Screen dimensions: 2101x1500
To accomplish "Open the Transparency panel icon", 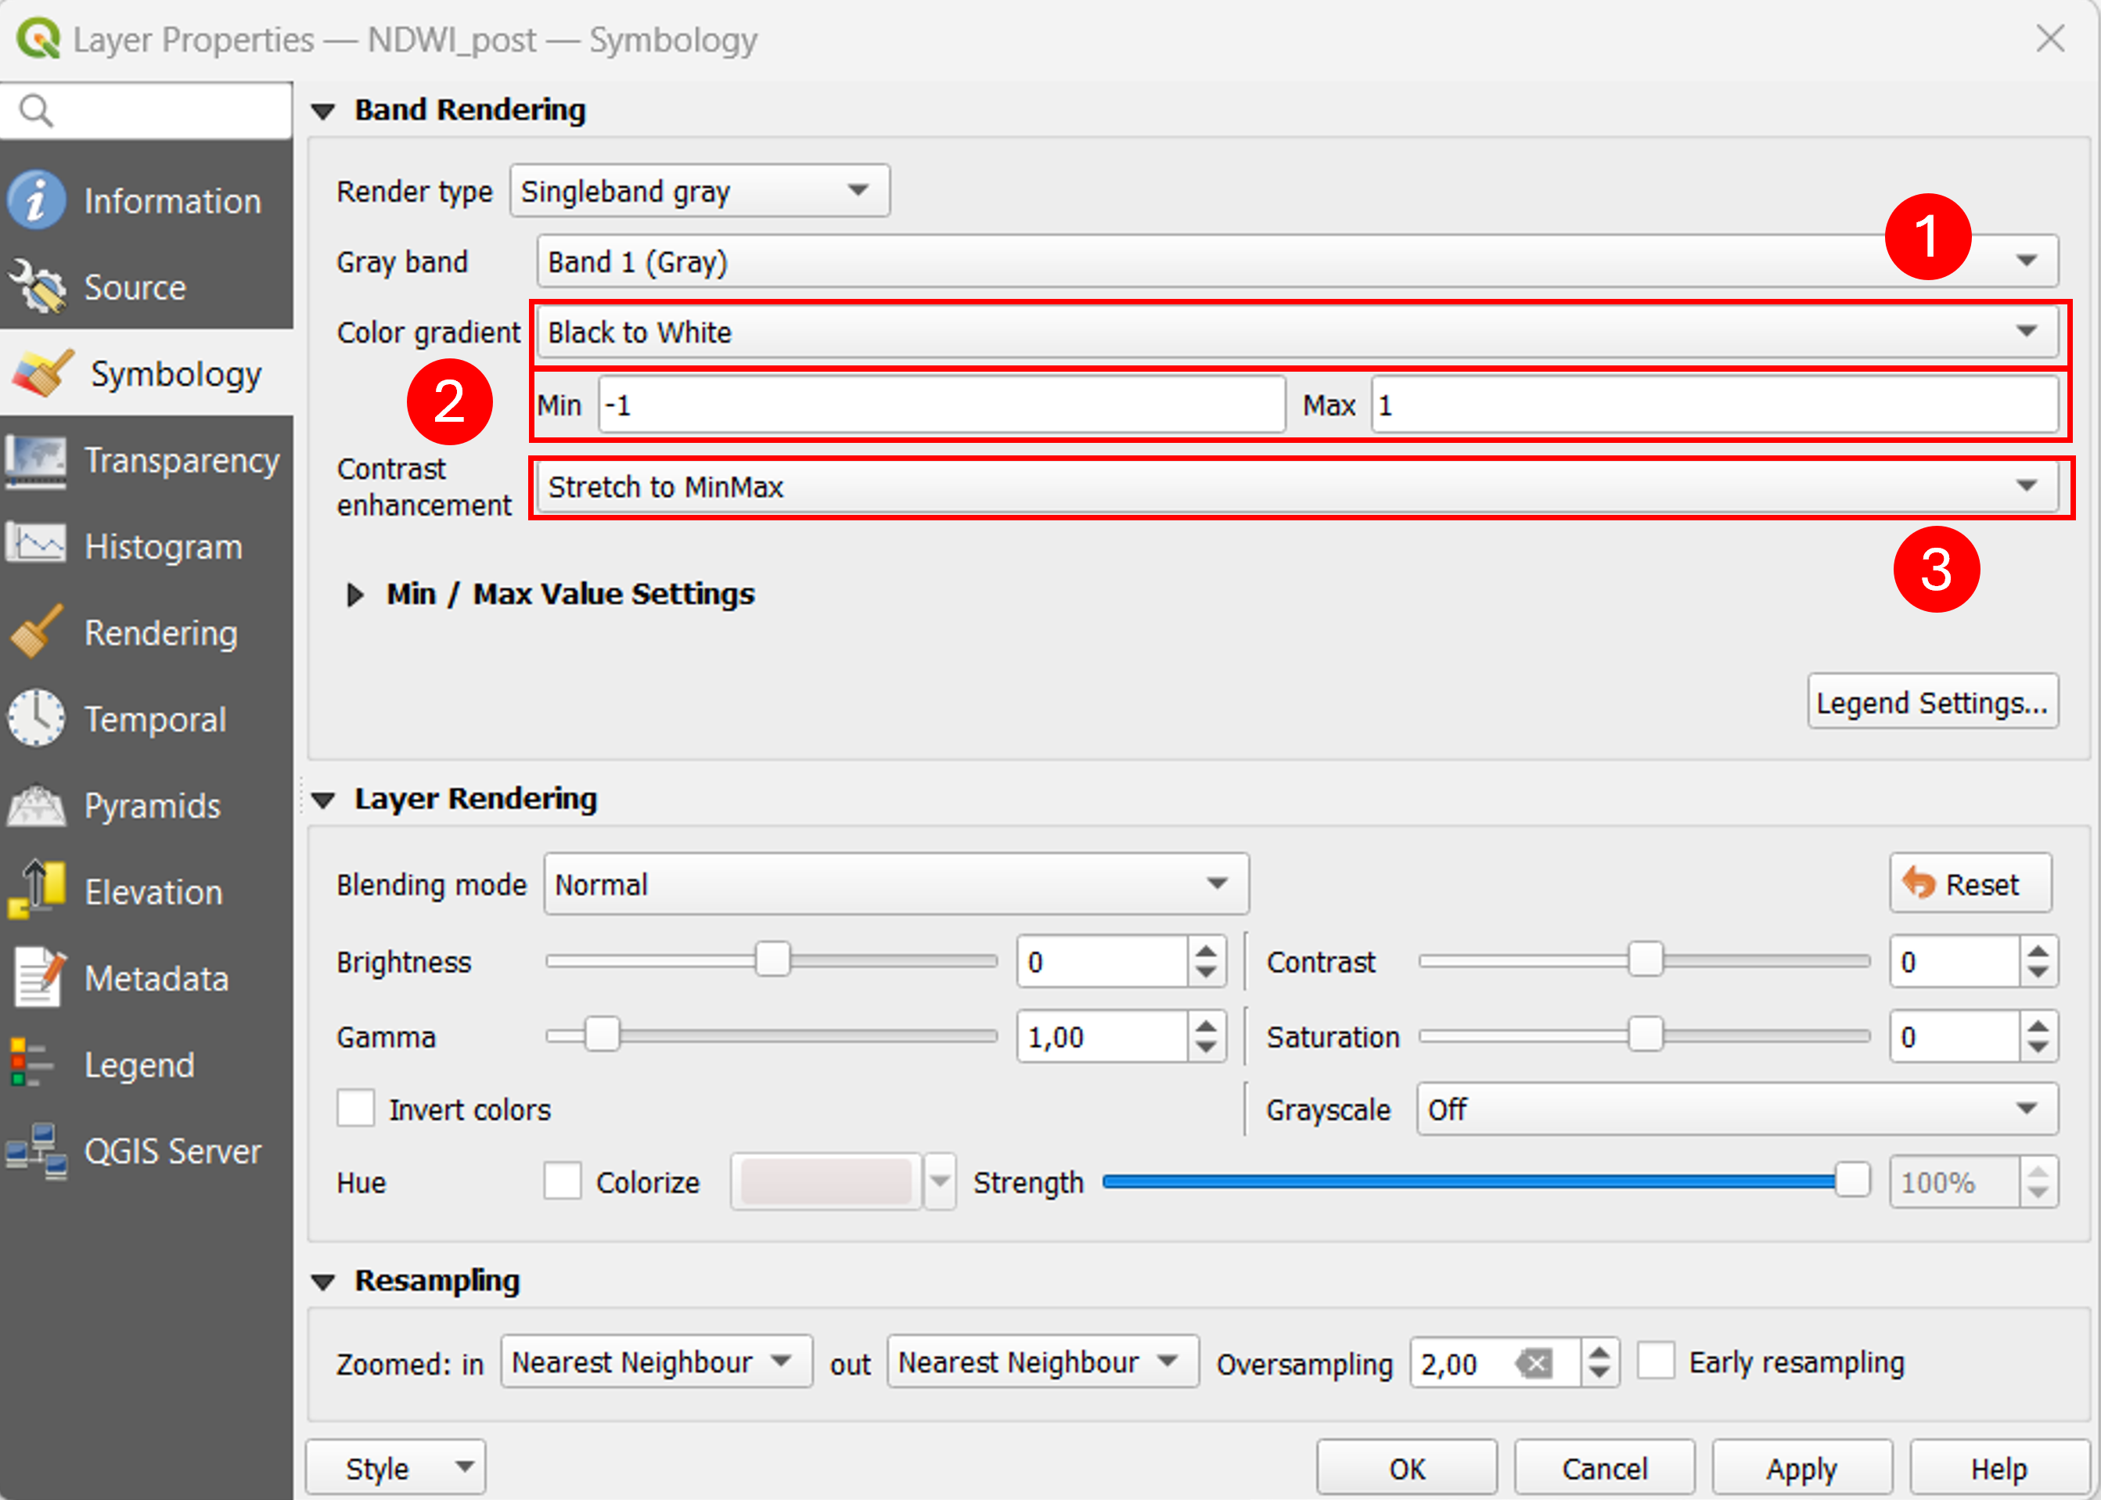I will 37,460.
